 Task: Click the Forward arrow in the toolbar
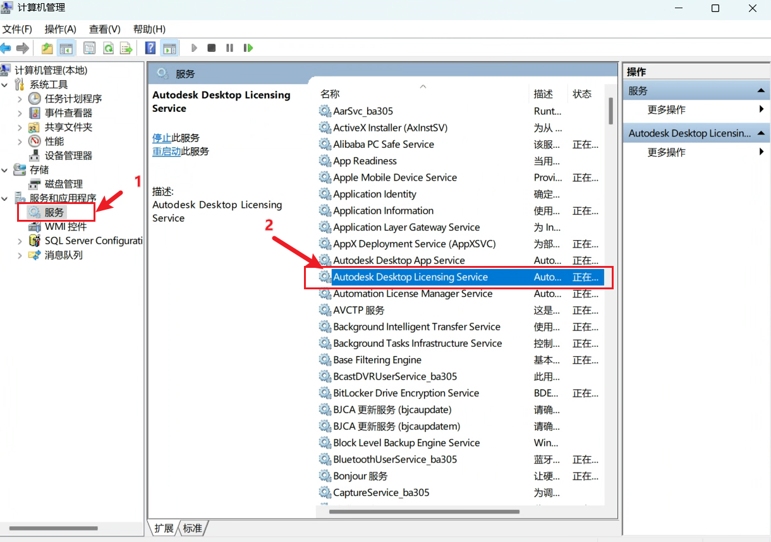pos(23,48)
